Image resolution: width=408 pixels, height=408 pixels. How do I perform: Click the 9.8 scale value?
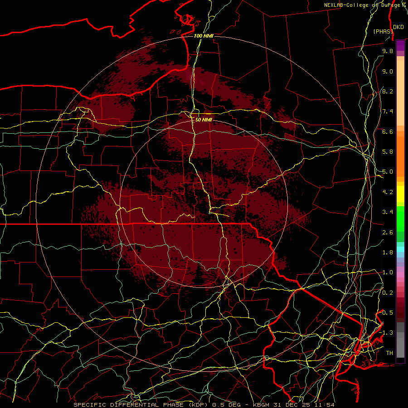[x=388, y=51]
